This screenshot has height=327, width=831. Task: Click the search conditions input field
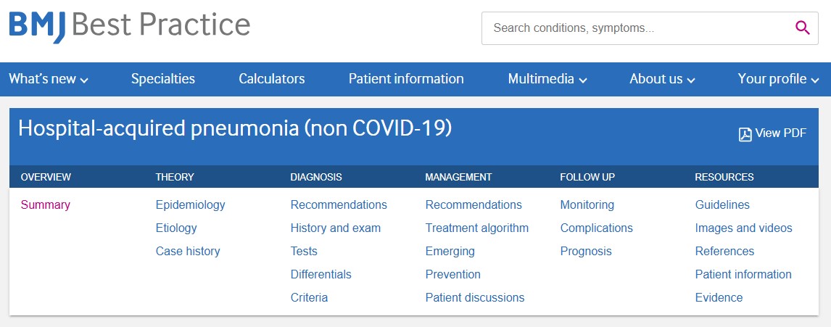click(x=638, y=28)
